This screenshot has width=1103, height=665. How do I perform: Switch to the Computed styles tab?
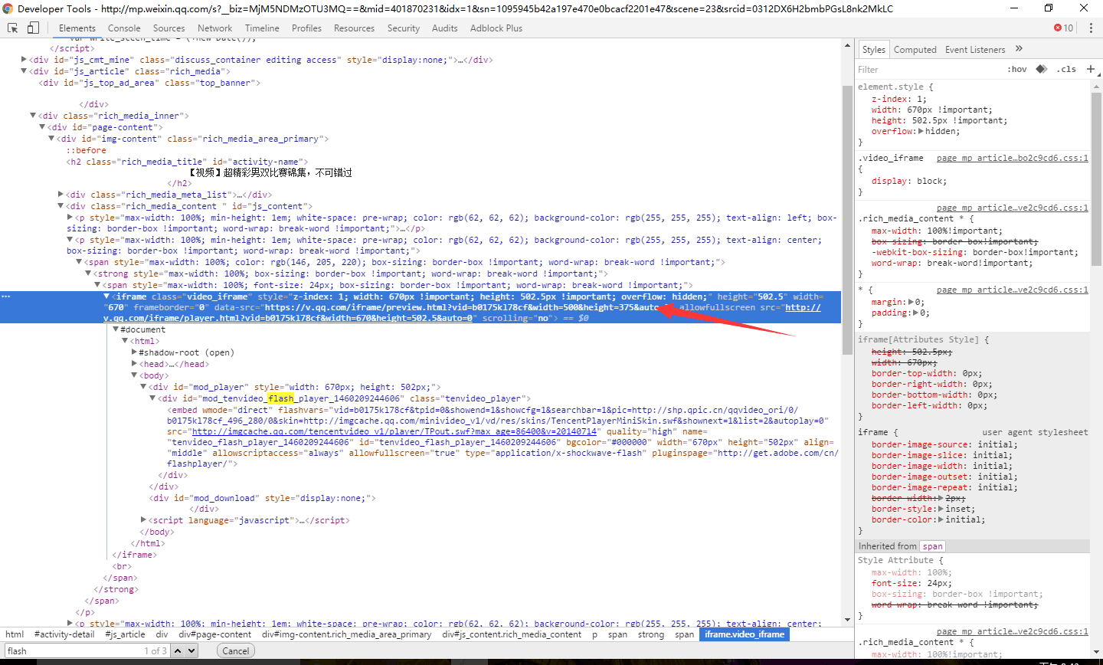[915, 50]
